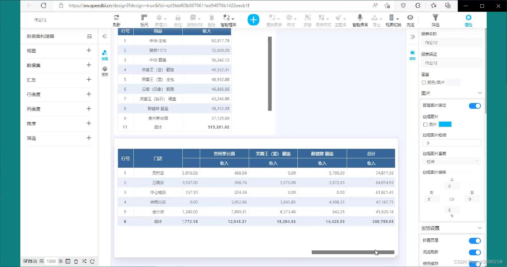Click the 浏览 preview eye icon
This screenshot has height=267, width=507.
(410, 18)
